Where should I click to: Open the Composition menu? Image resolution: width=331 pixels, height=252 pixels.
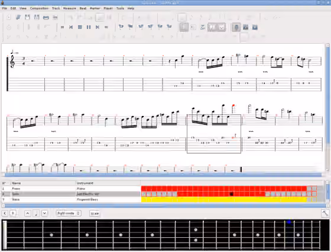[x=39, y=8]
